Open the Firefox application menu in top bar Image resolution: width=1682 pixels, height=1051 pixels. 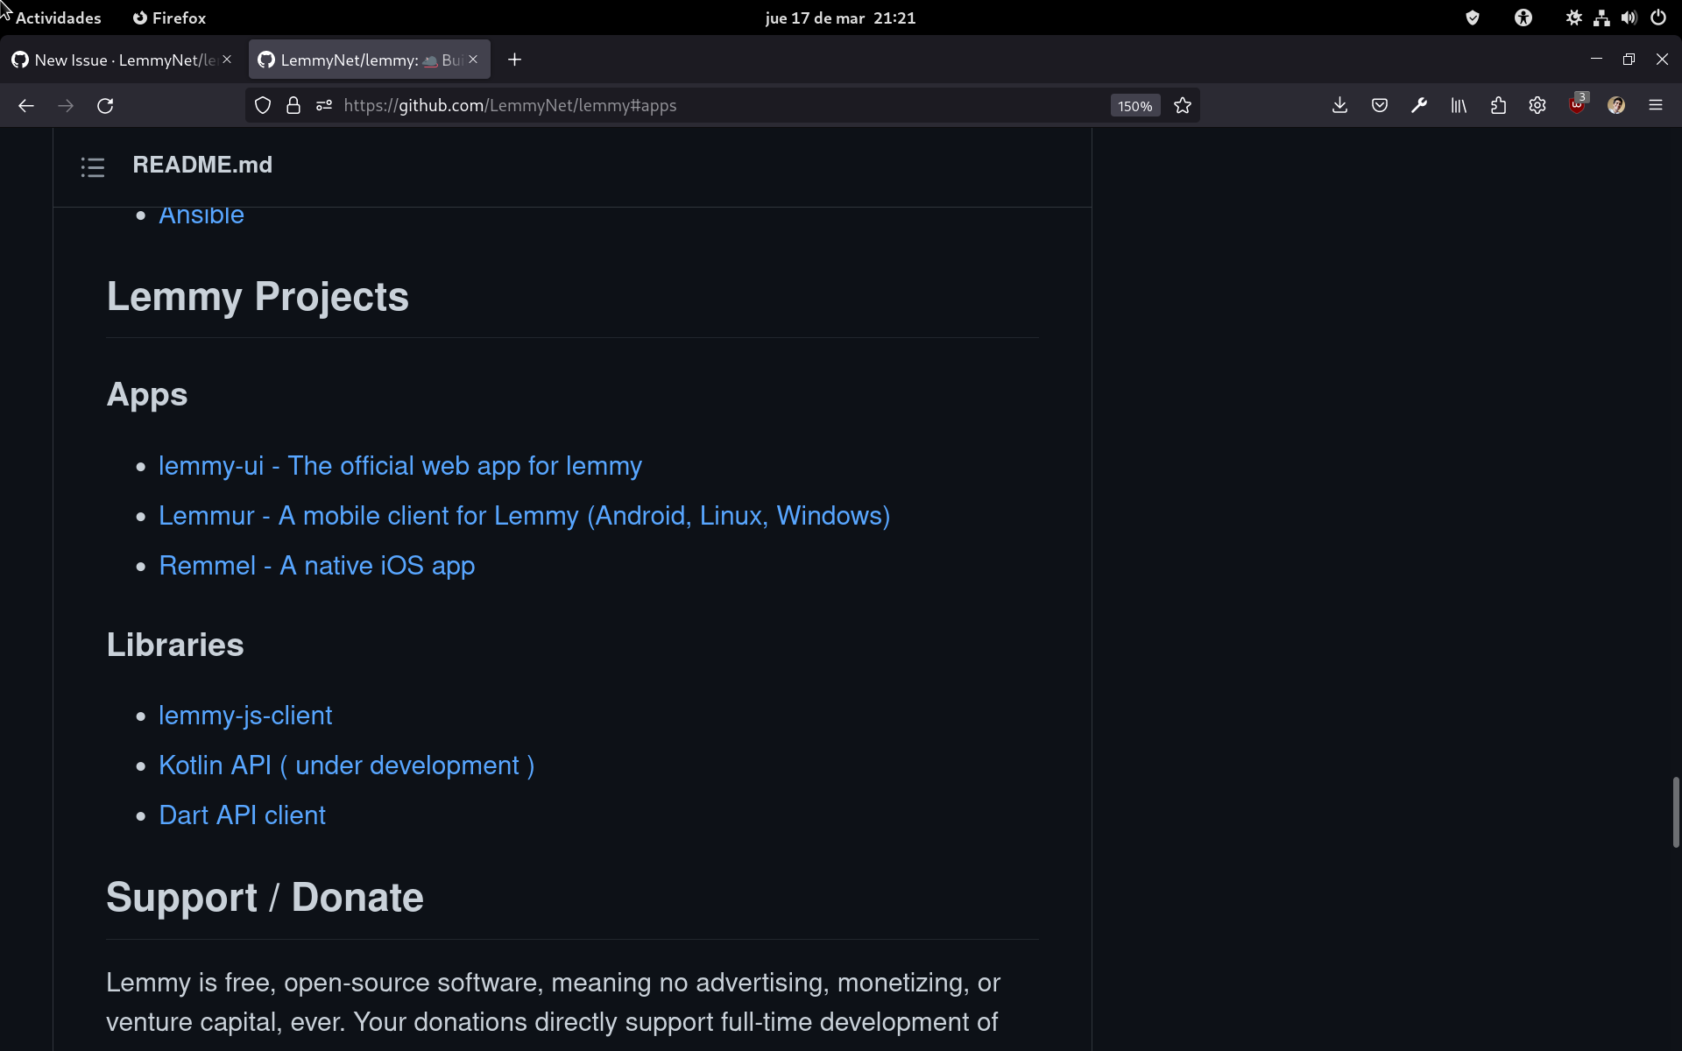(x=169, y=18)
